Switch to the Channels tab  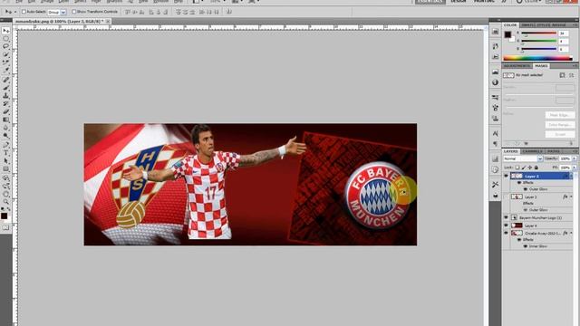pos(533,151)
